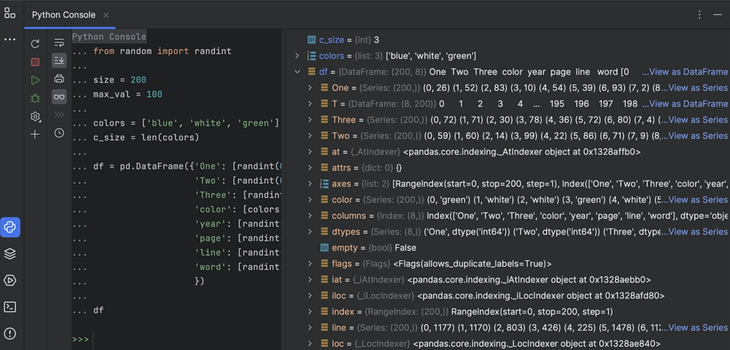Image resolution: width=730 pixels, height=350 pixels.
Task: Open Terminal tool window icon
Action: pos(10,307)
